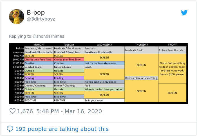Click the B-bop display name
The width and height of the screenshot is (197, 136).
(x=36, y=13)
